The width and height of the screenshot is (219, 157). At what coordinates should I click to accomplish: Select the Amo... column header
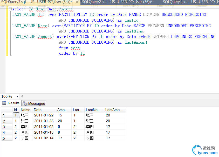coord(64,110)
